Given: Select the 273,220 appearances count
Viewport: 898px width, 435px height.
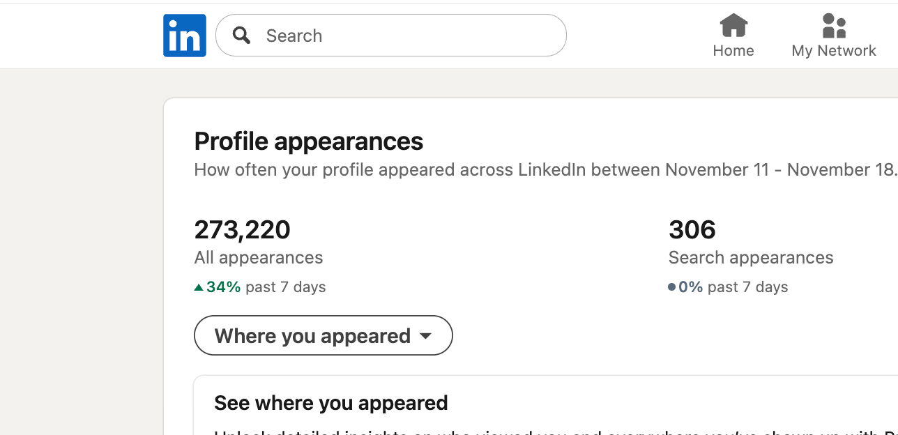Looking at the screenshot, I should (x=242, y=229).
